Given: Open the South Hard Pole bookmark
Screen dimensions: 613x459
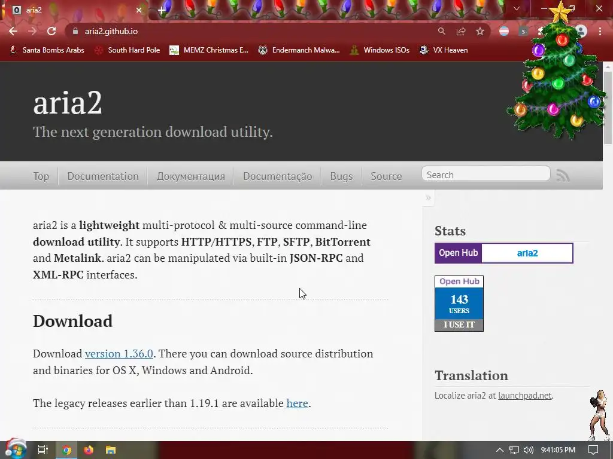Looking at the screenshot, I should click(128, 50).
